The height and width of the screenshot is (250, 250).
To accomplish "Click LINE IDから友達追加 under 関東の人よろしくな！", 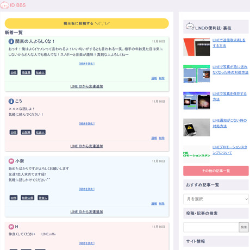I will point(87,86).
